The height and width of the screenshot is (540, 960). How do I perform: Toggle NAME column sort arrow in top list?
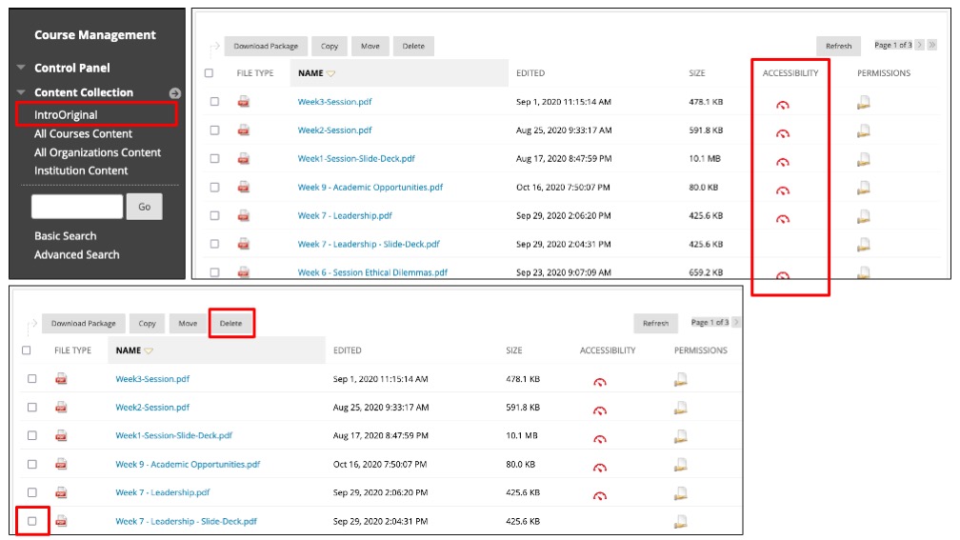click(x=330, y=73)
